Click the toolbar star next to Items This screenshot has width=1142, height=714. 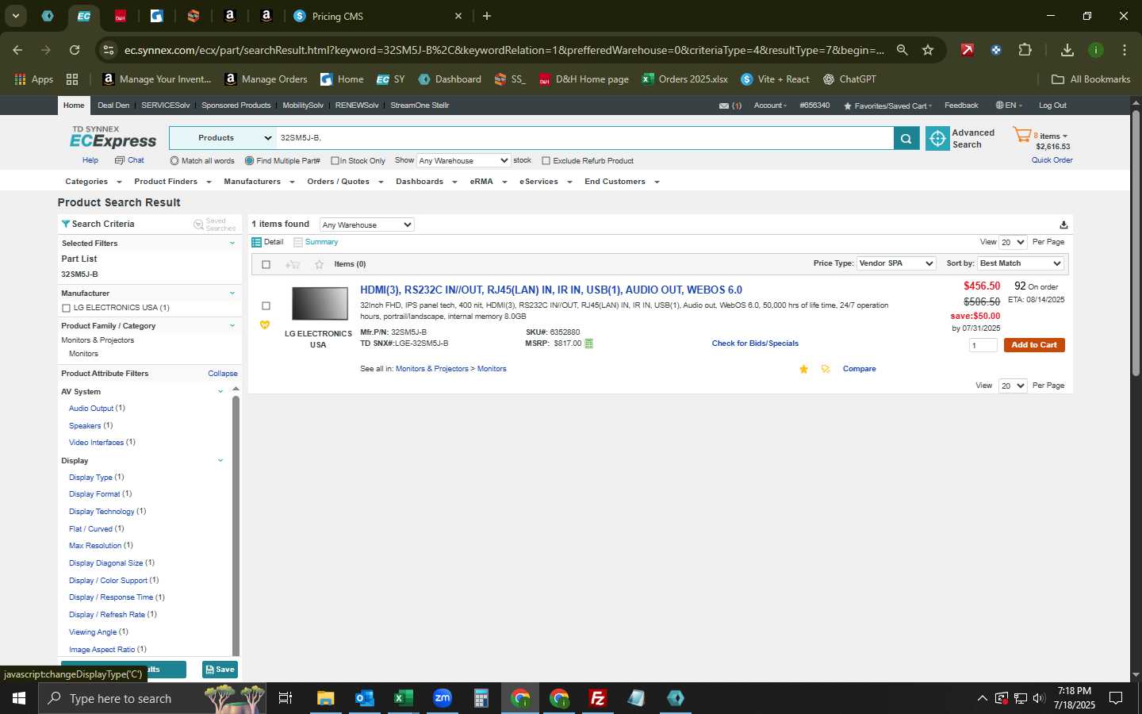click(319, 264)
